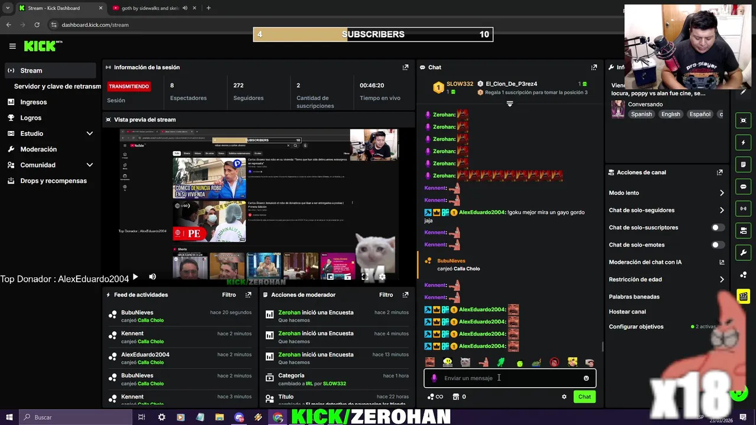This screenshot has width=756, height=425.
Task: Insert the red prohibited-sign emote
Action: (x=554, y=362)
